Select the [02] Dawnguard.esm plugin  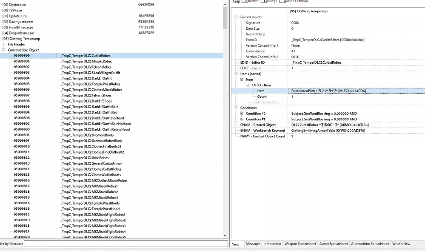tap(17, 22)
